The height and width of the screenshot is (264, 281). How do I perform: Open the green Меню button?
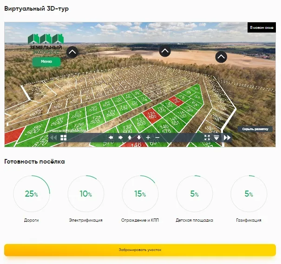46,62
